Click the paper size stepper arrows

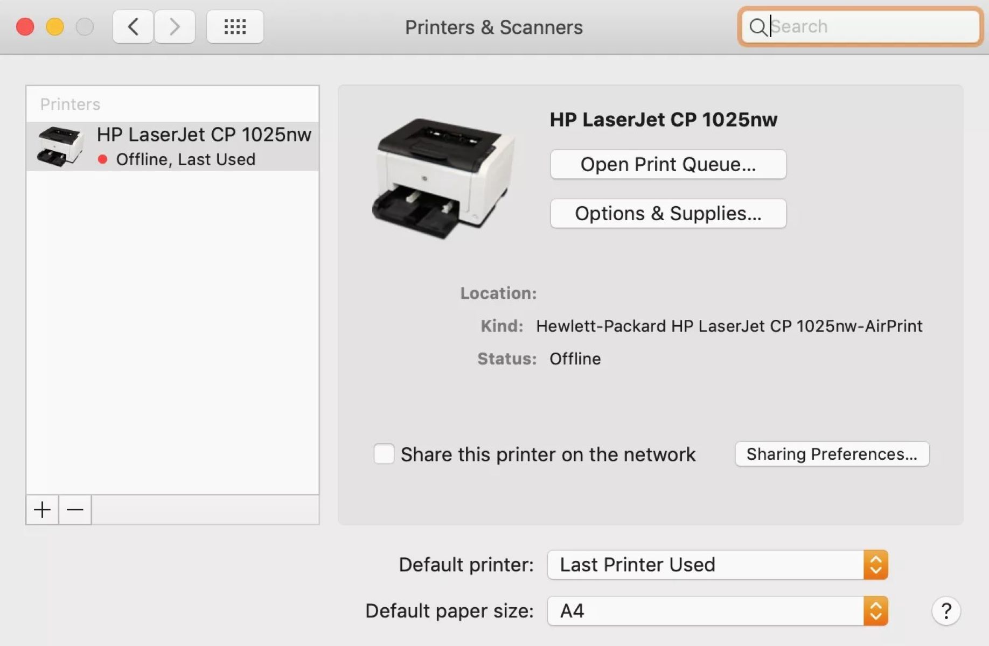click(875, 611)
